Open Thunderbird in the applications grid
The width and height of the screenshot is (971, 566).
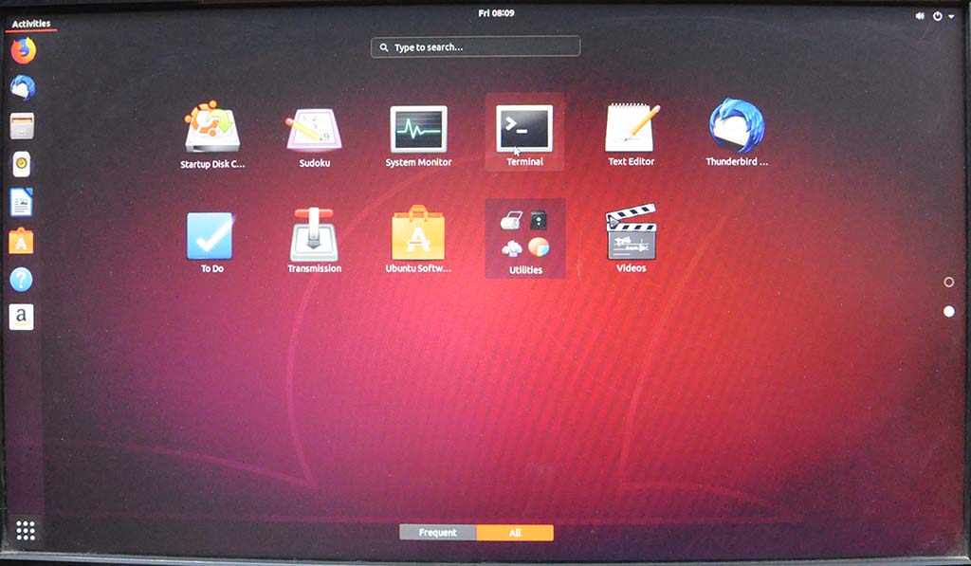point(737,133)
